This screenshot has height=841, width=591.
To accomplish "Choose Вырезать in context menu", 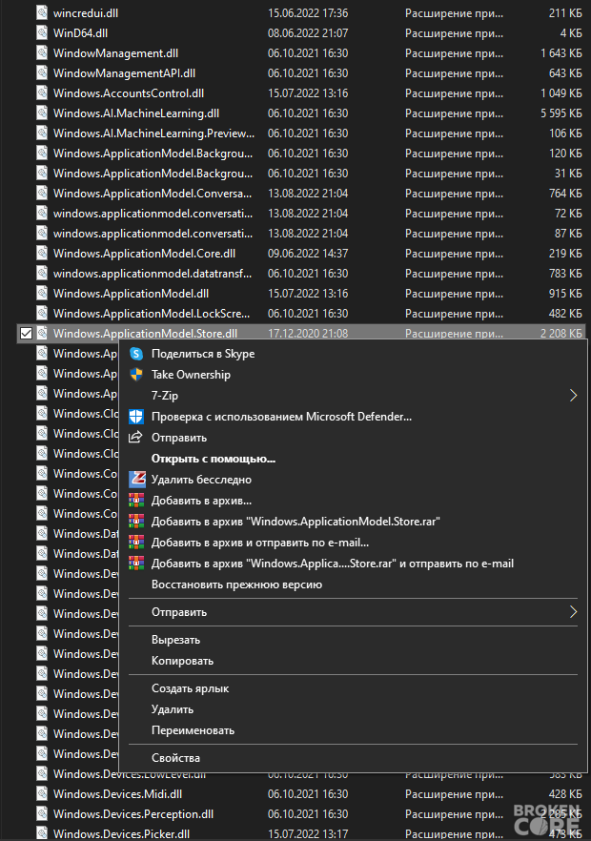I will coord(175,640).
